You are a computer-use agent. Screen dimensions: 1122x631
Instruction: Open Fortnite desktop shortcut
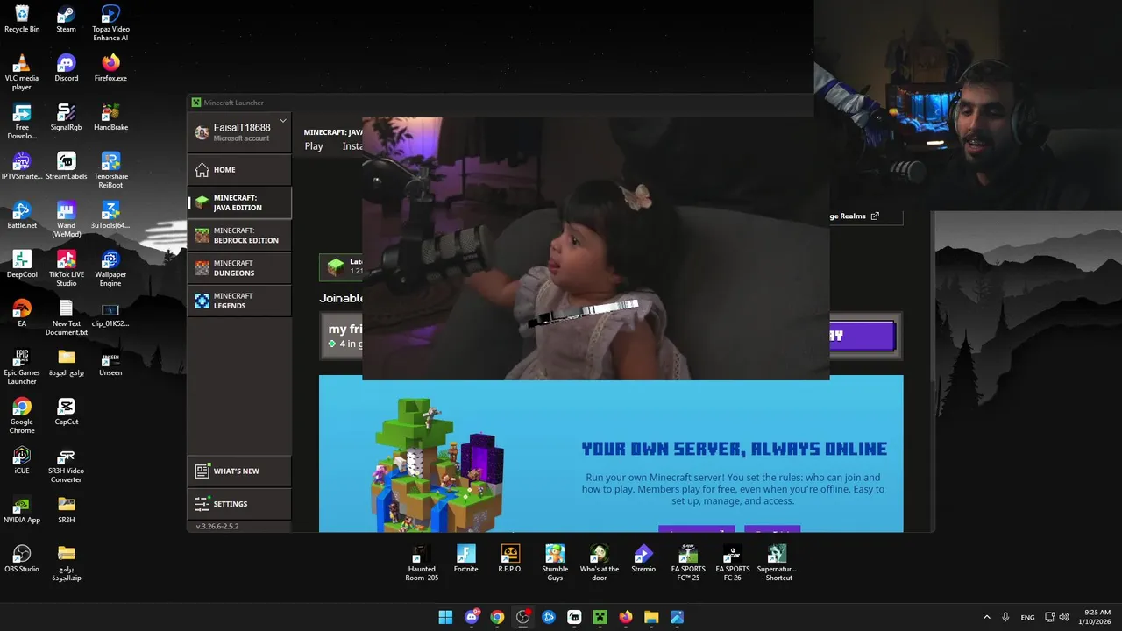[466, 558]
